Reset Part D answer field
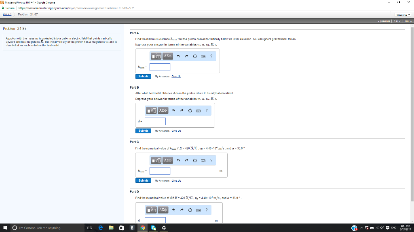This screenshot has width=414, height=232. (x=190, y=210)
